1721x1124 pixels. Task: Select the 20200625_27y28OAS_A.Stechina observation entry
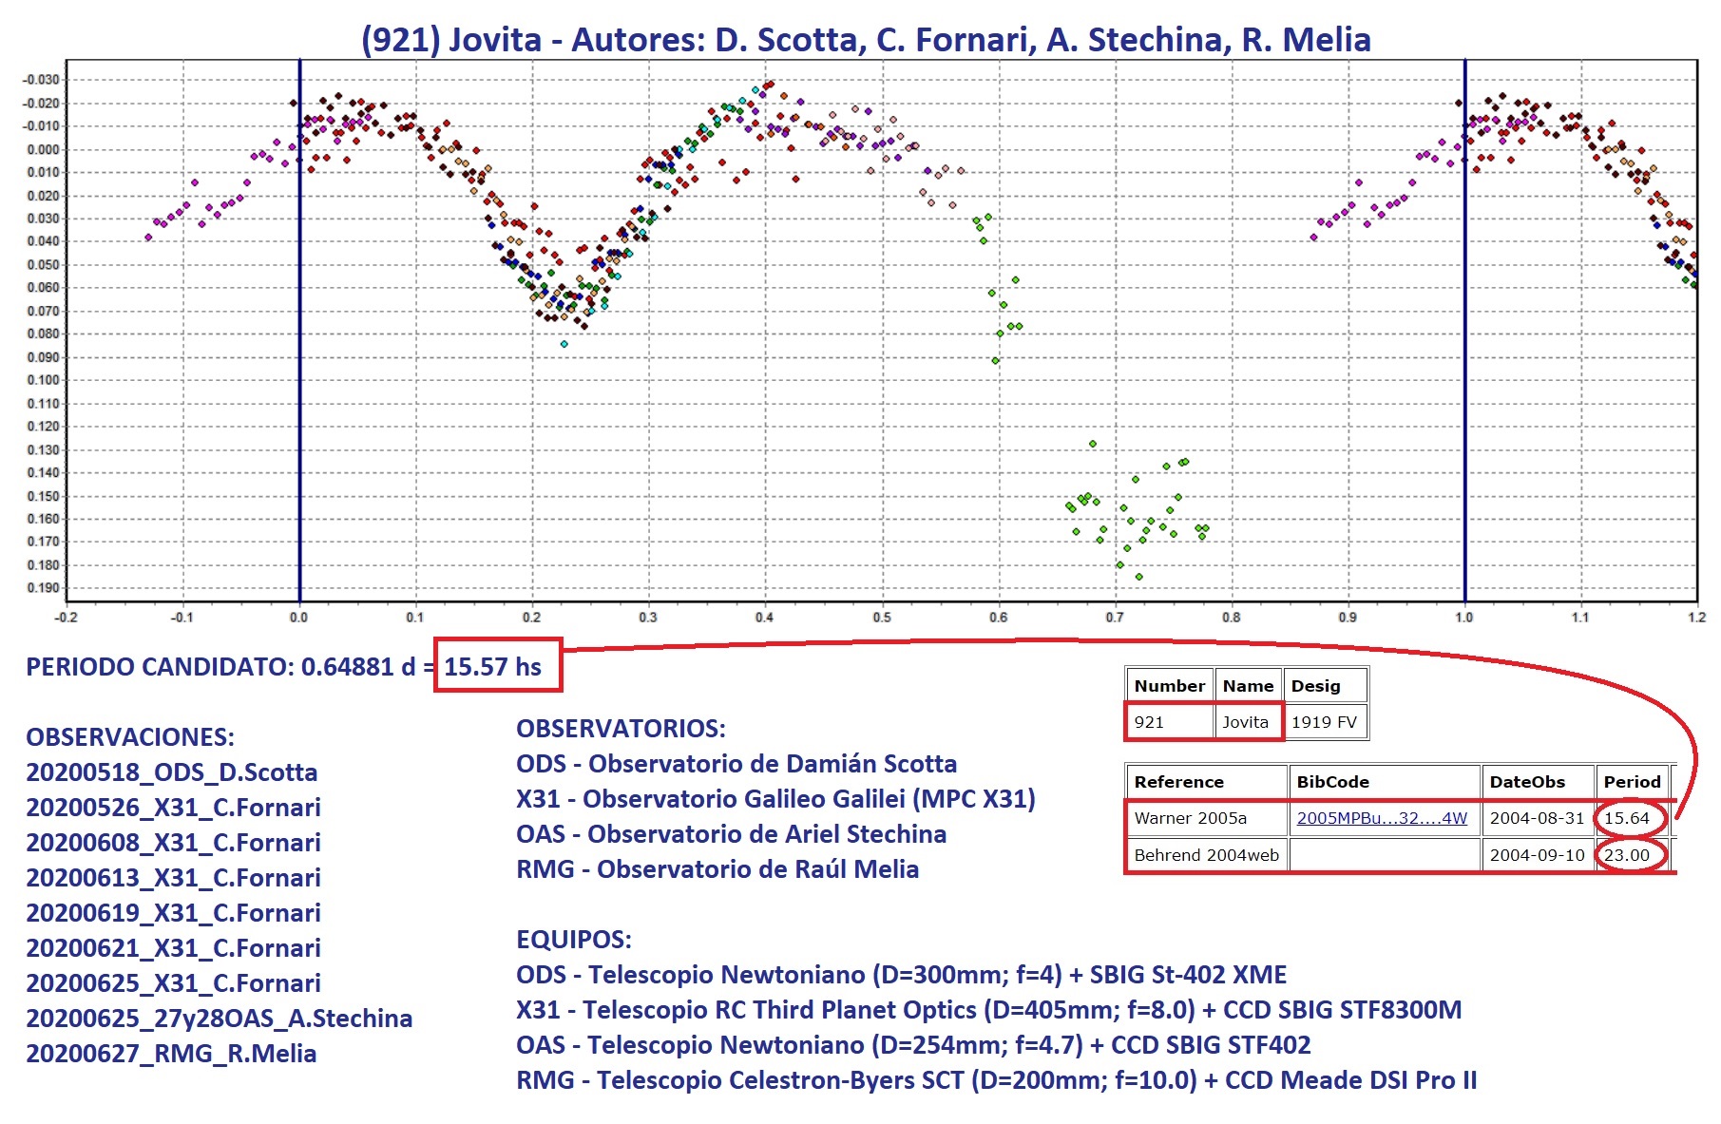pos(219,1019)
